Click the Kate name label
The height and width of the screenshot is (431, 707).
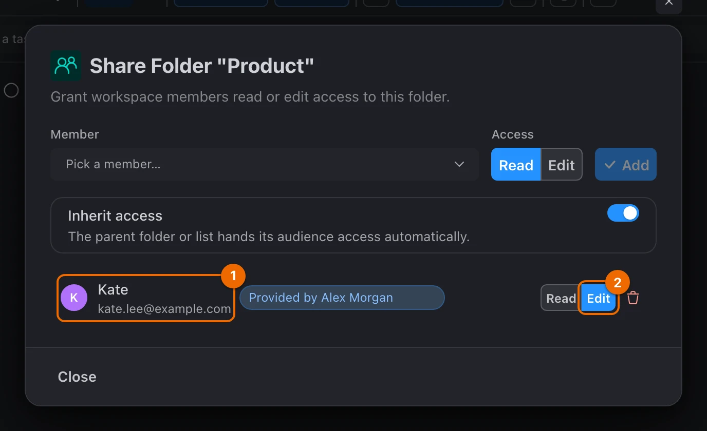click(x=113, y=289)
